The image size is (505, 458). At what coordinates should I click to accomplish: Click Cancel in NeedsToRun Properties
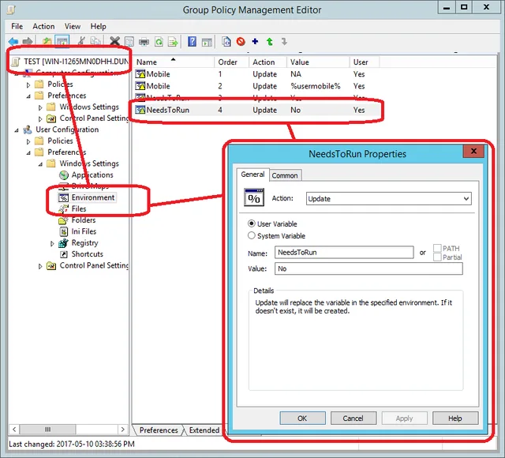point(353,418)
